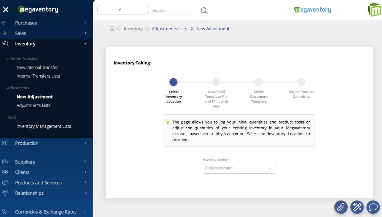
Task: Open Adjustments Lists in the sidebar
Action: 34,105
